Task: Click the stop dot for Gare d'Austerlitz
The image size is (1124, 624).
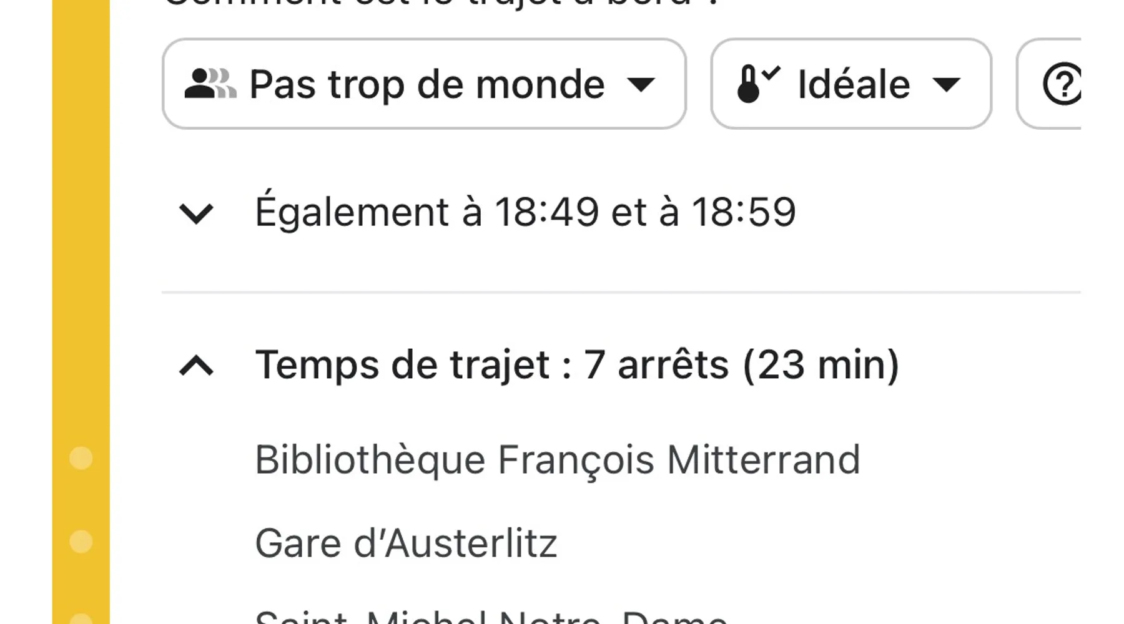Action: click(x=81, y=542)
